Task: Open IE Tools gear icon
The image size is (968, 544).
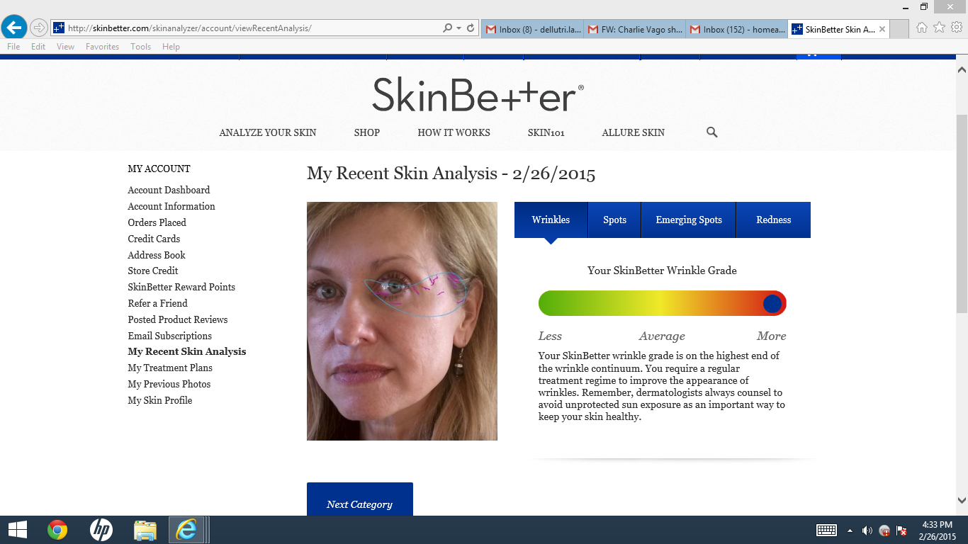Action: pyautogui.click(x=957, y=28)
